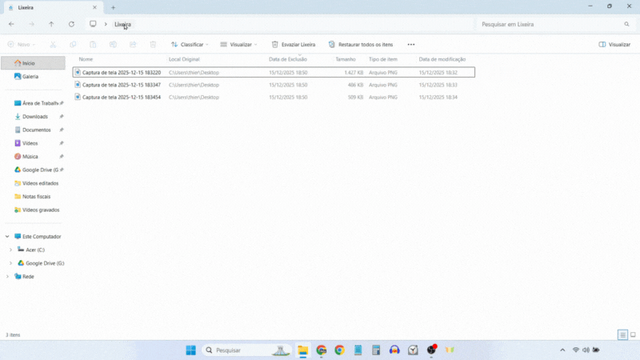Image resolution: width=640 pixels, height=360 pixels.
Task: Open the three-dot more options menu
Action: point(411,45)
